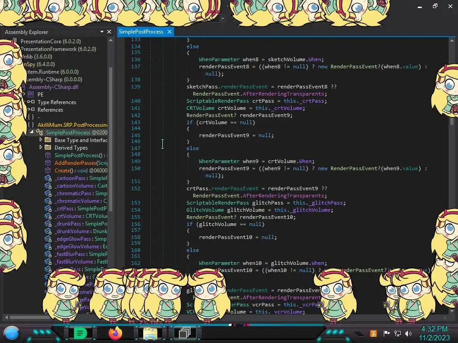
Task: Select PresentationCore (6.0.2.0) assembly
Action: [51, 42]
